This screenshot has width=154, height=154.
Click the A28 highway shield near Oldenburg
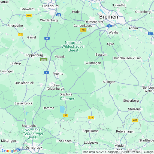pyautogui.click(x=59, y=15)
